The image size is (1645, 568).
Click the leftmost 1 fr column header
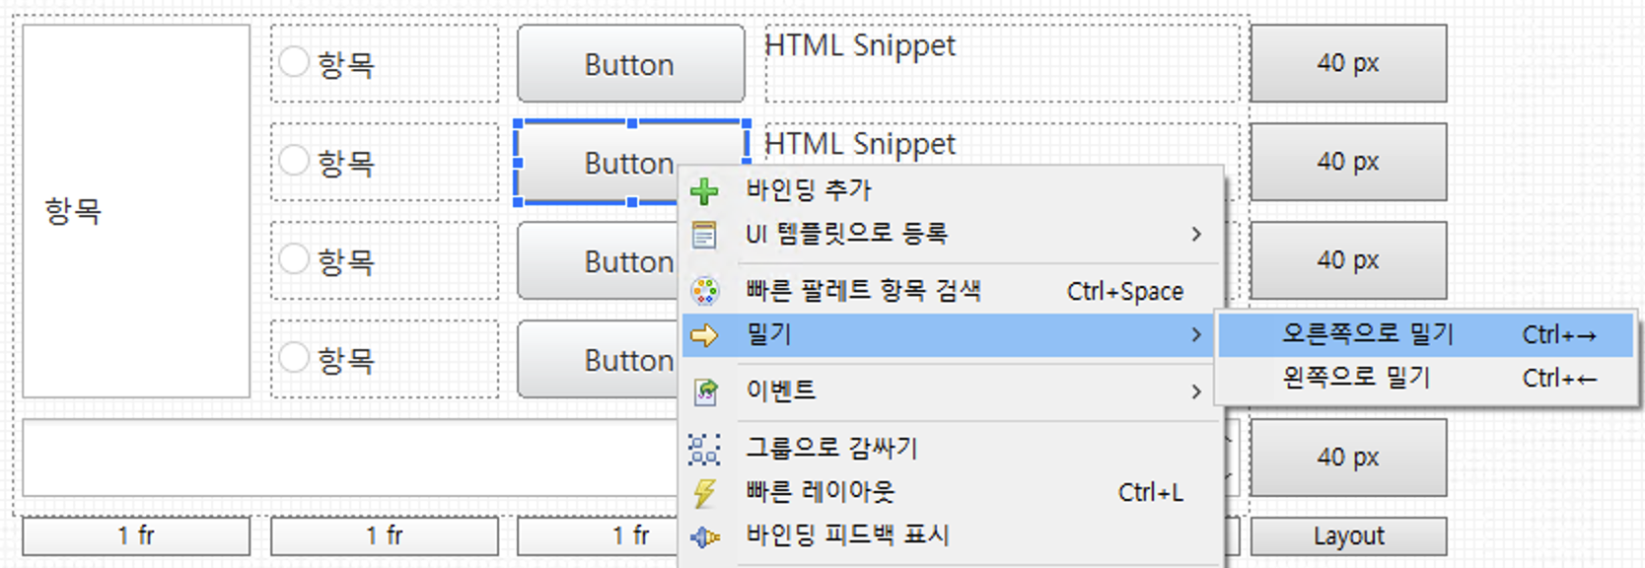(136, 536)
